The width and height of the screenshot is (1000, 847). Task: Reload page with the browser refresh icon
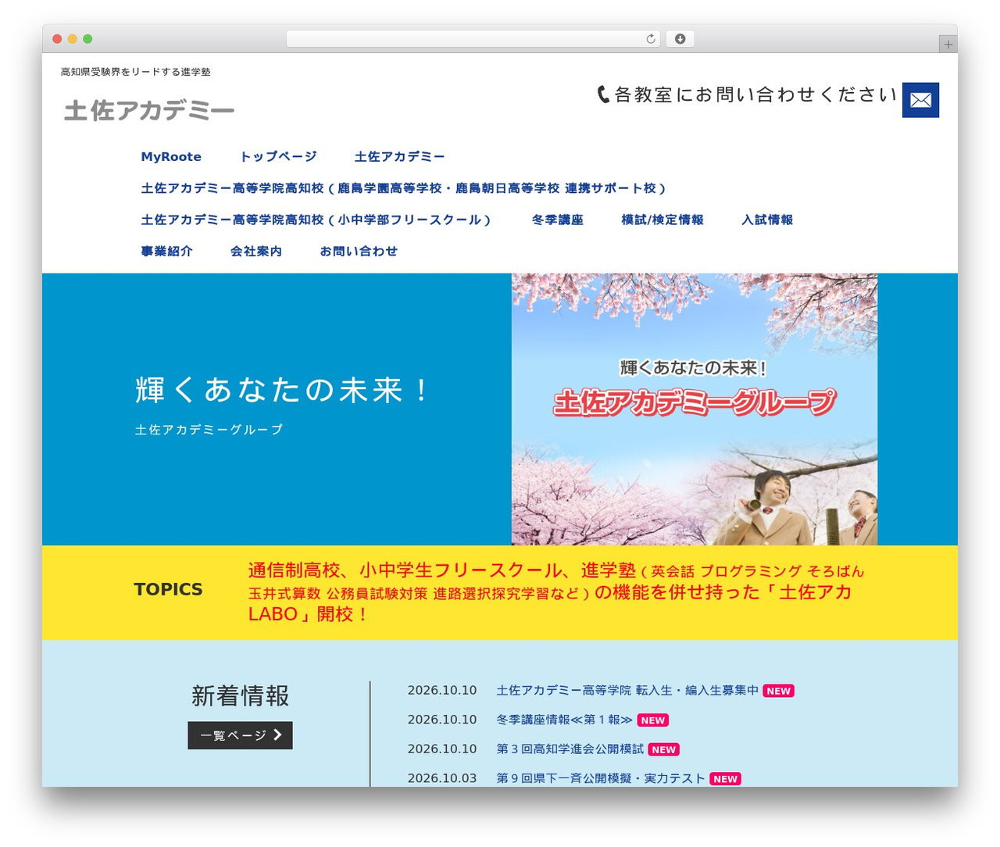(650, 39)
